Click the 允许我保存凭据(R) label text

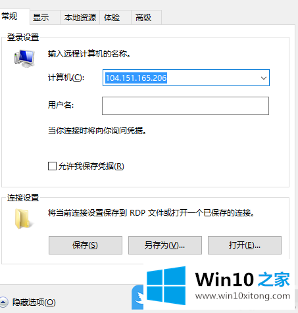(x=91, y=166)
